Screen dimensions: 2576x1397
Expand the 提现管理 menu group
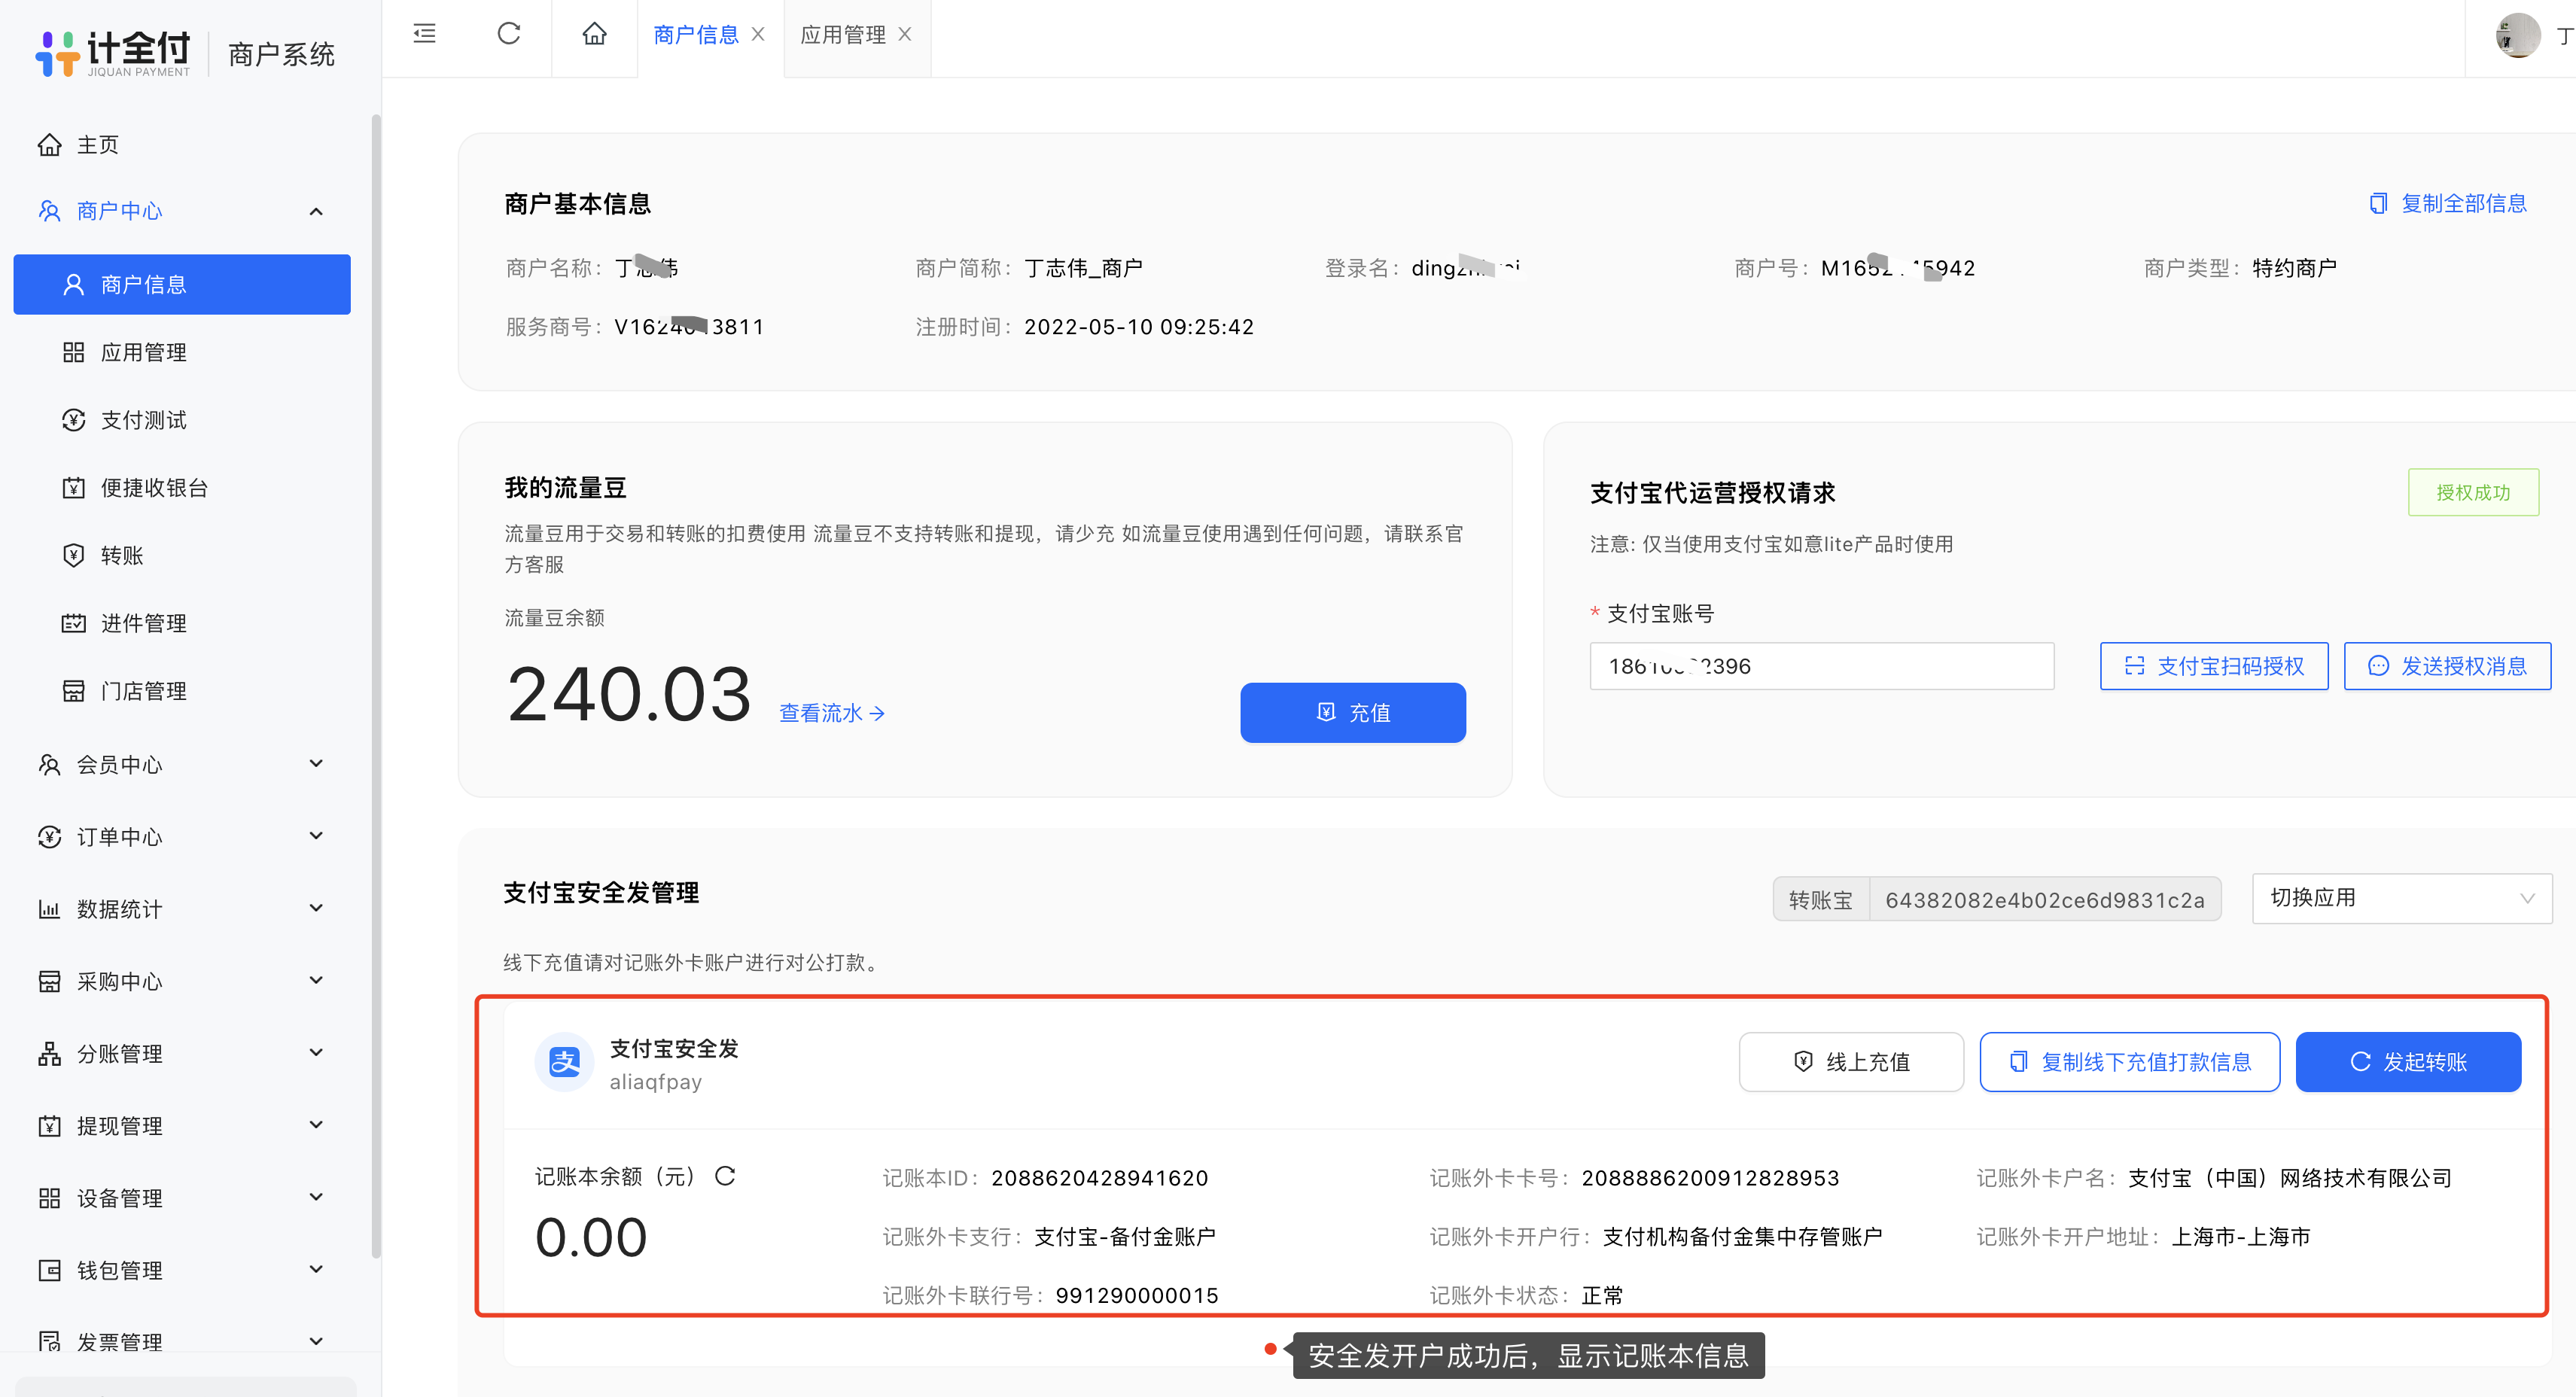click(x=182, y=1126)
